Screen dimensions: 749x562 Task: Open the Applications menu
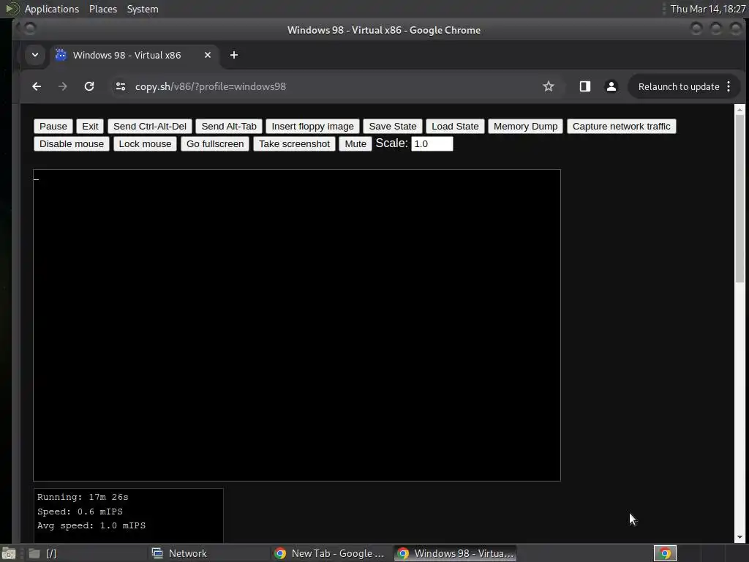[x=52, y=9]
